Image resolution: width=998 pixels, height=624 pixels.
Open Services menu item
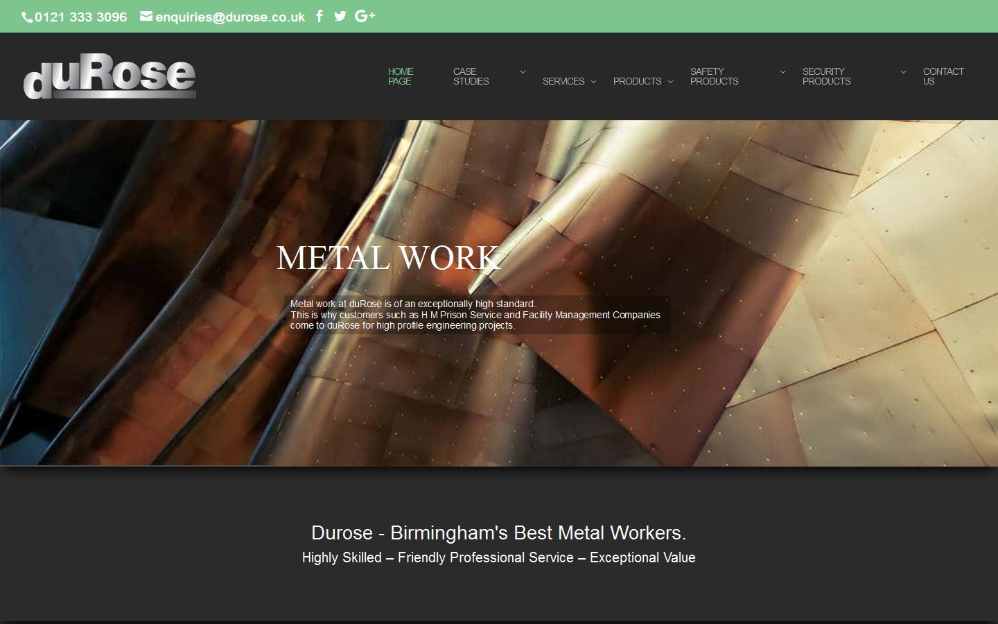click(563, 81)
